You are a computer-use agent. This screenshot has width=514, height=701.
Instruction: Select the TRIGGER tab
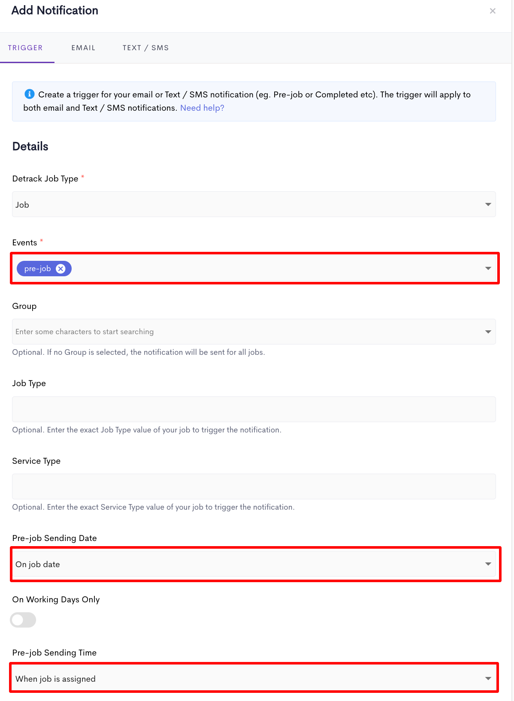coord(25,48)
